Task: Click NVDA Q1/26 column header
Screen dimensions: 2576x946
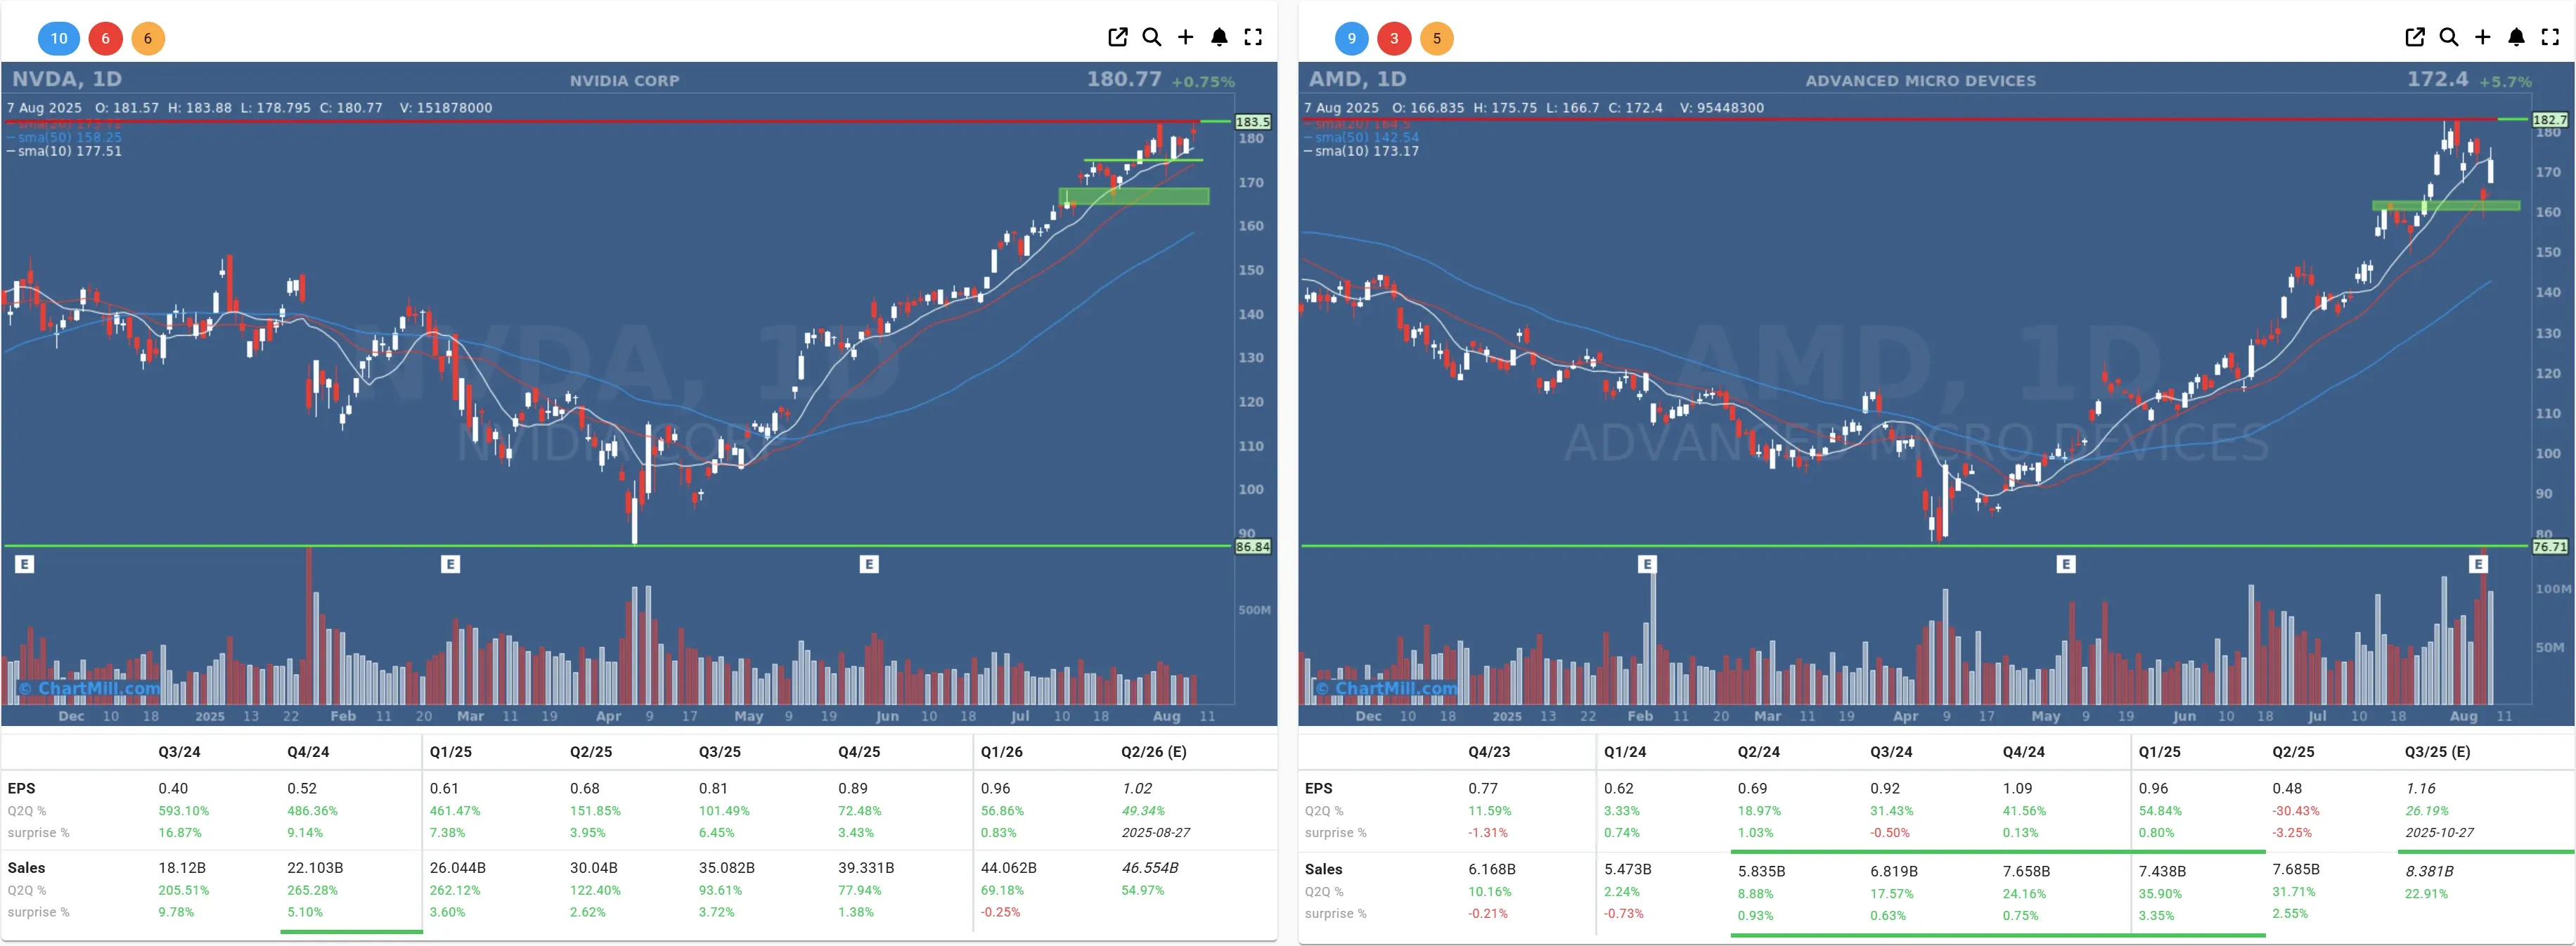Action: (1001, 752)
